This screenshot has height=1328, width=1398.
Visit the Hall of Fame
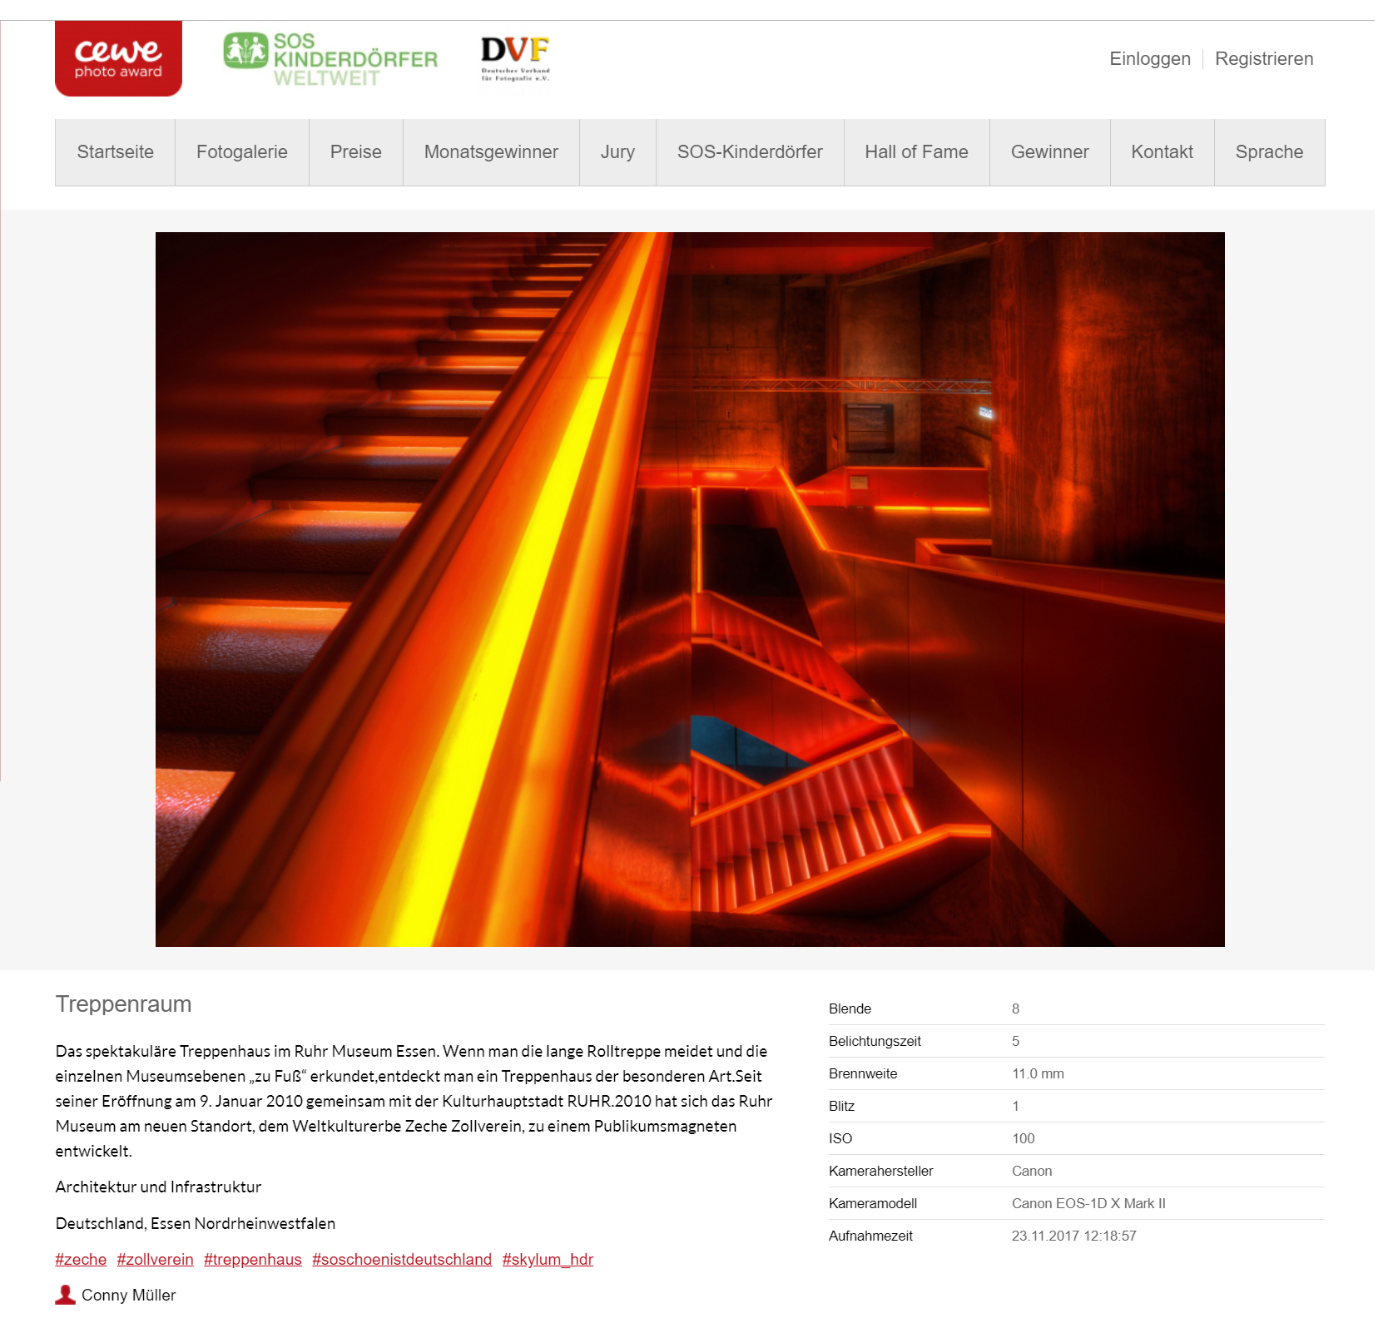[x=916, y=152]
